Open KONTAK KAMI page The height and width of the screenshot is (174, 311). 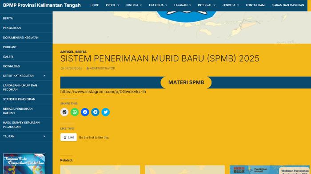pos(255,5)
